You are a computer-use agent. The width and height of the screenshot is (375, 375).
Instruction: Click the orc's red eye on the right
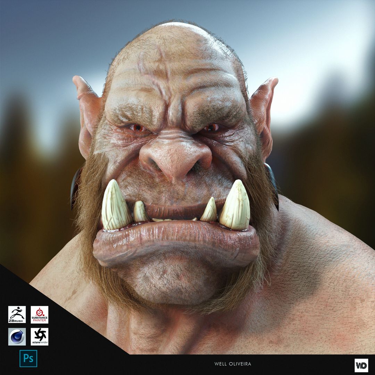point(211,127)
